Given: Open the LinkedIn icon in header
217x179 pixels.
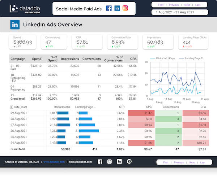Looking at the screenshot, I should [x=117, y=8].
